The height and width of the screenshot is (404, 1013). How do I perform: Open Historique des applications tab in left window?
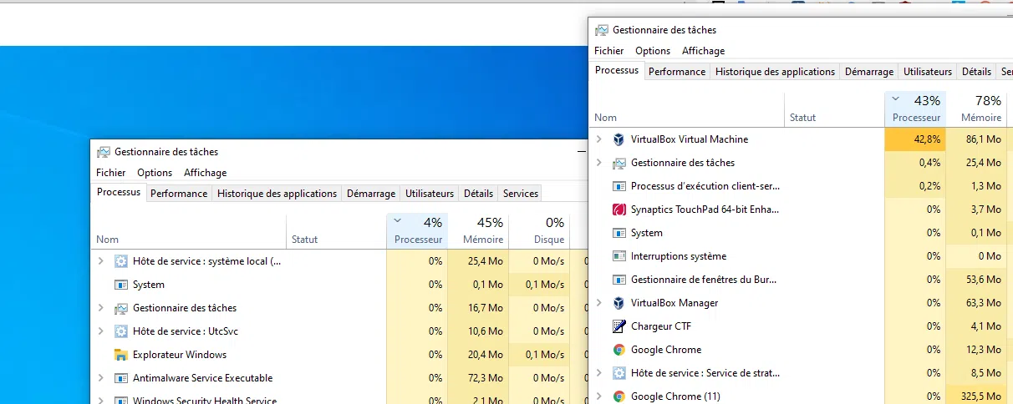click(277, 194)
